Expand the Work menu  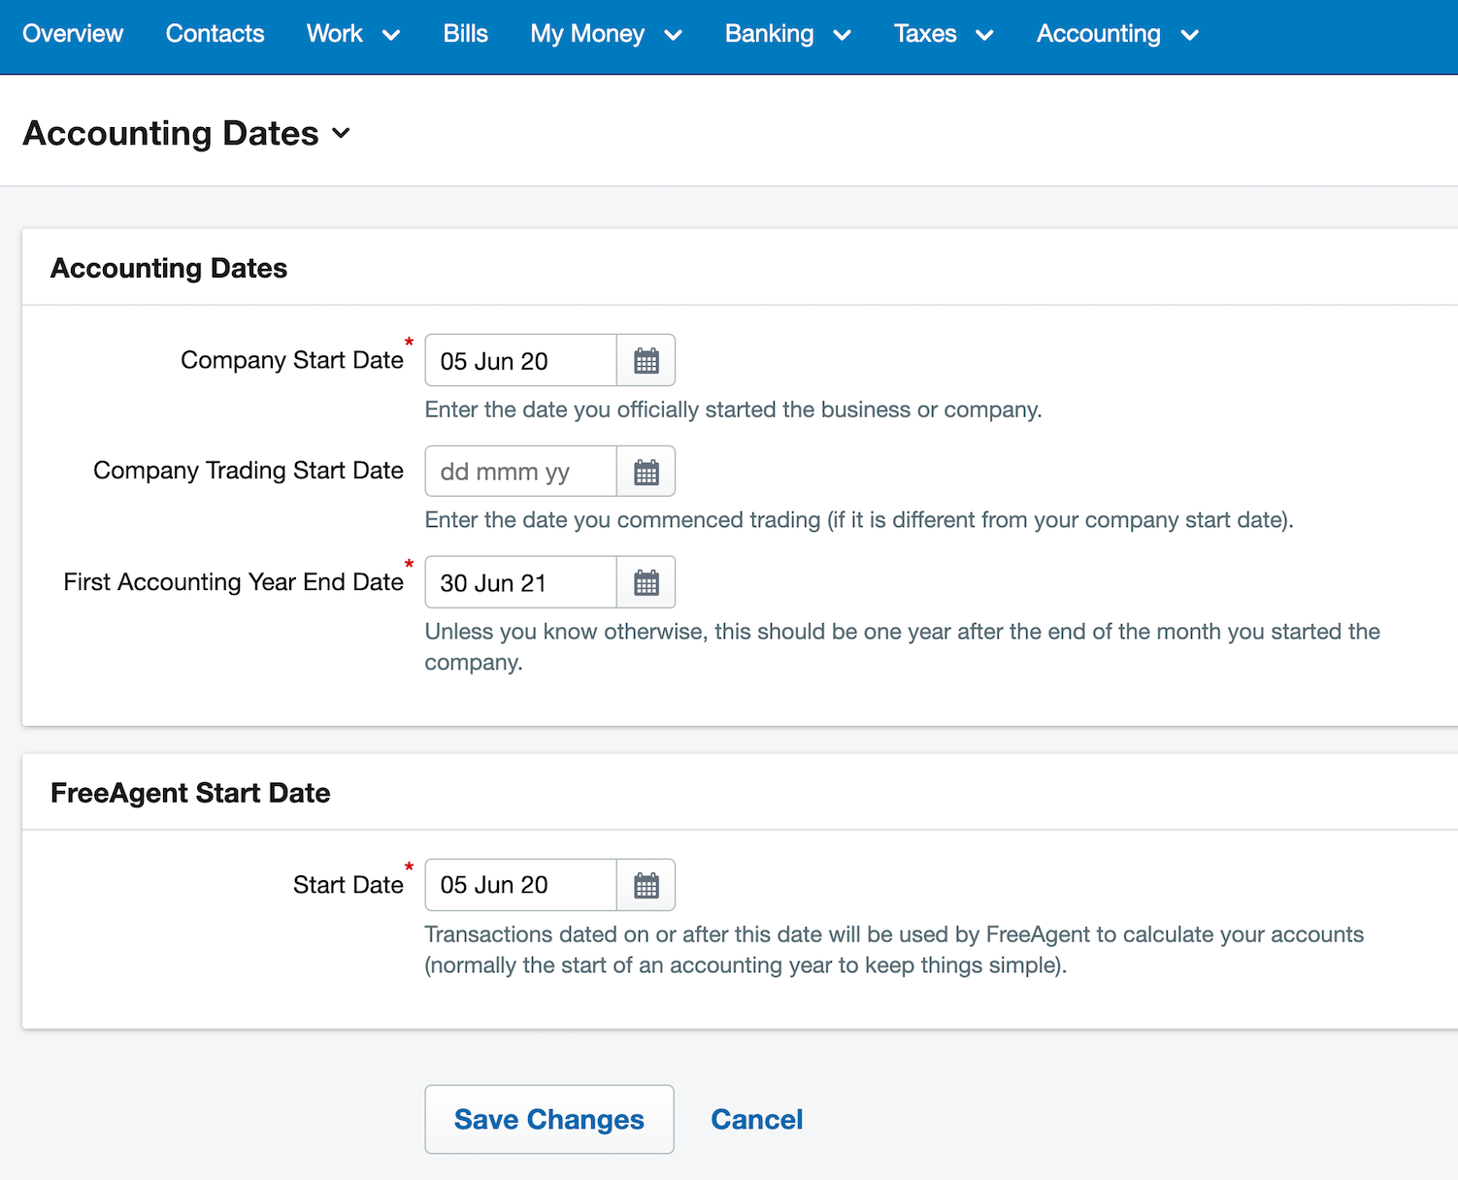[353, 34]
